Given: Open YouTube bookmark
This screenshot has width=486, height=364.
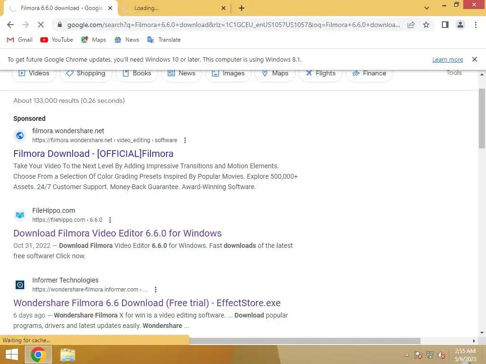Looking at the screenshot, I should (x=57, y=40).
